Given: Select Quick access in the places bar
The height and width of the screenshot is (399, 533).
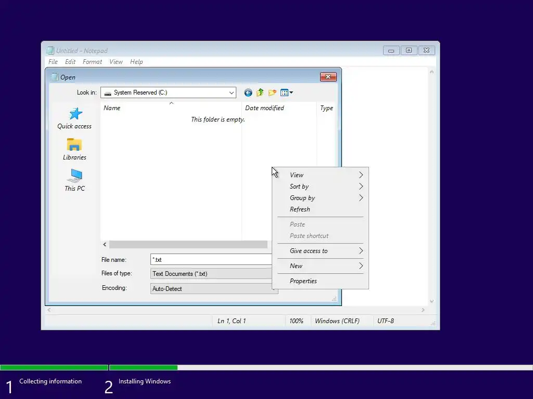Looking at the screenshot, I should [74, 118].
